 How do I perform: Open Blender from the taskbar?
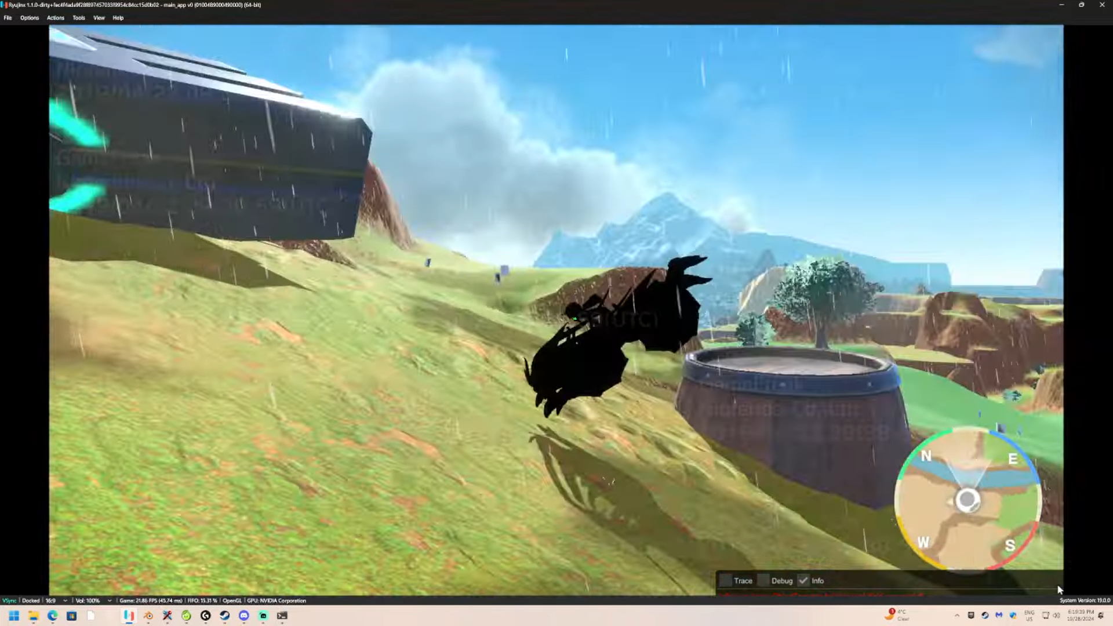coord(148,616)
